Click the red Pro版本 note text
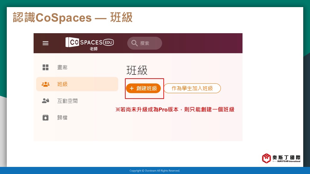Image resolution: width=310 pixels, height=174 pixels. coord(175,110)
